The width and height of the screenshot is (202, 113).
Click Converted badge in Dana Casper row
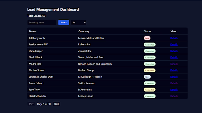pos(150,51)
